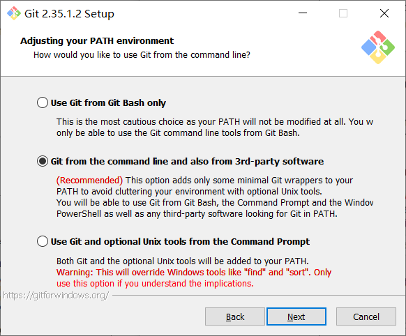Minimize the Git Setup window
This screenshot has width=406, height=336.
point(303,13)
